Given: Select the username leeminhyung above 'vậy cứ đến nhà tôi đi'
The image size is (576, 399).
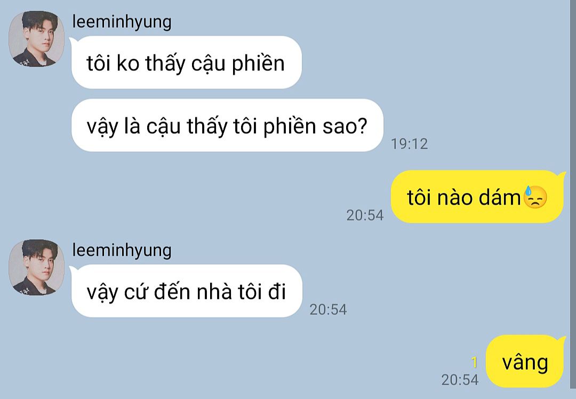Looking at the screenshot, I should [122, 250].
